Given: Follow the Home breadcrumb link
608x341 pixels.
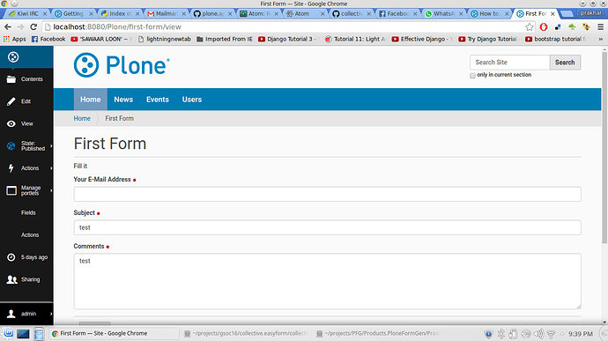Looking at the screenshot, I should 82,118.
